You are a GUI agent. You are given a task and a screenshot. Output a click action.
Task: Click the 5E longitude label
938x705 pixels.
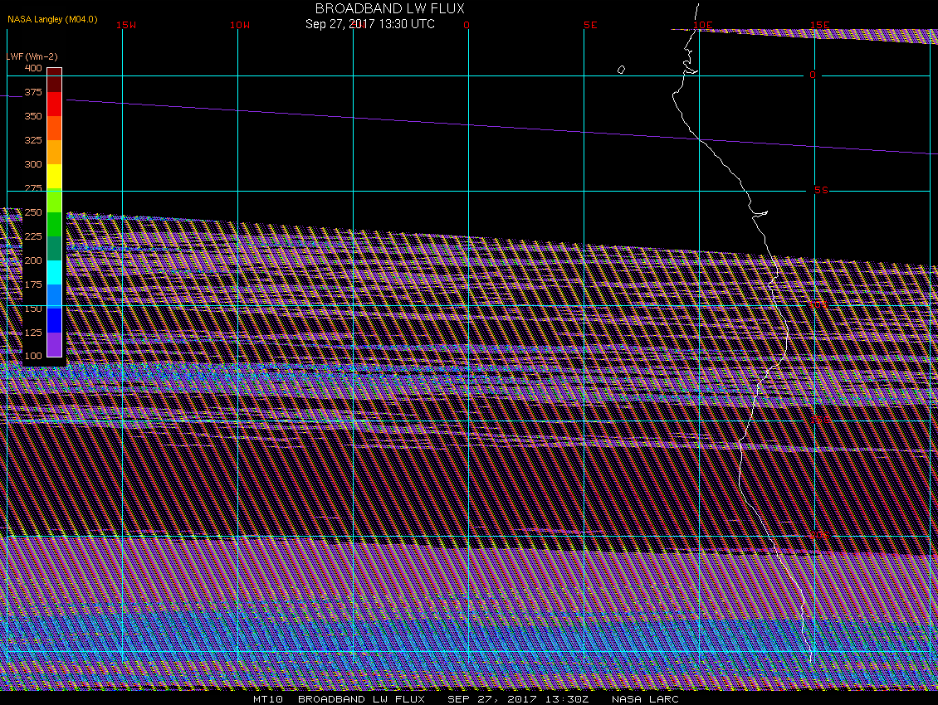coord(590,25)
